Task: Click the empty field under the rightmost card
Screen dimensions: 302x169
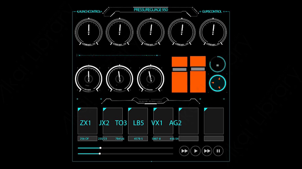Action: pyautogui.click(x=214, y=139)
